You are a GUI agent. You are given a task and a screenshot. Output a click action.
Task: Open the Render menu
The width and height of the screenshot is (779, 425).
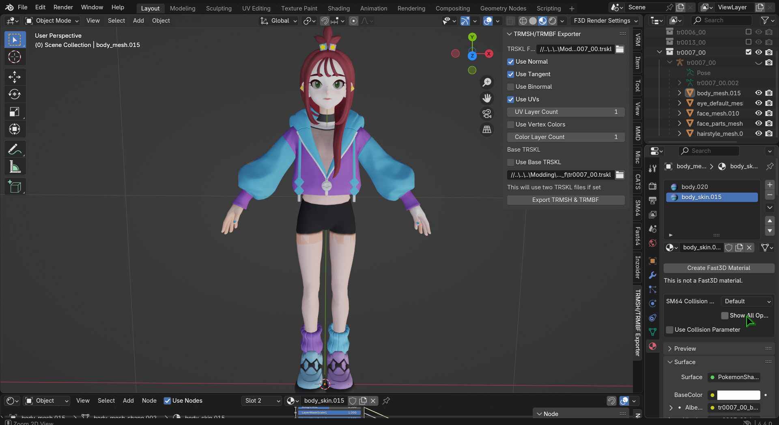point(63,7)
